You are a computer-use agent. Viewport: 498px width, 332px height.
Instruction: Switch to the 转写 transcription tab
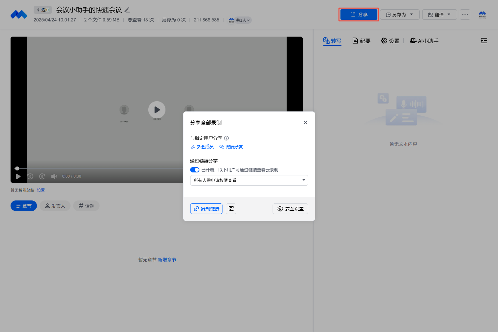[x=332, y=41]
